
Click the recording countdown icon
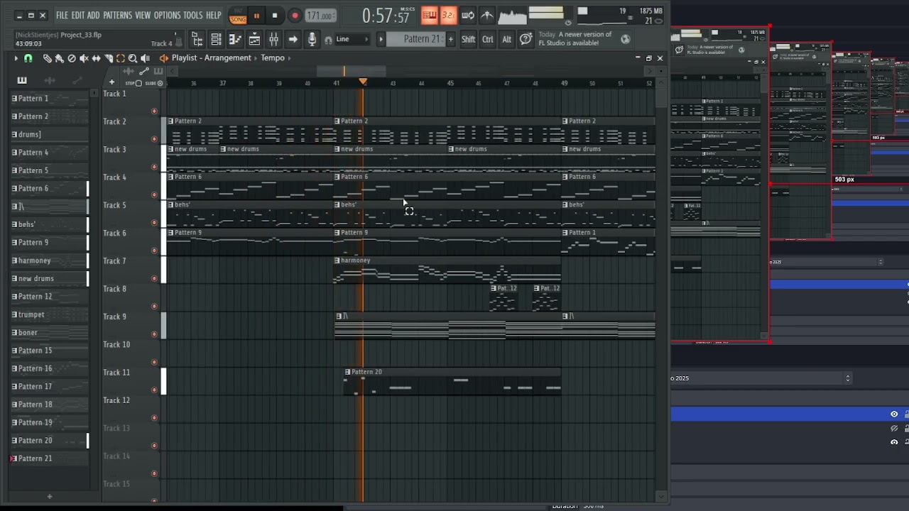pyautogui.click(x=448, y=15)
